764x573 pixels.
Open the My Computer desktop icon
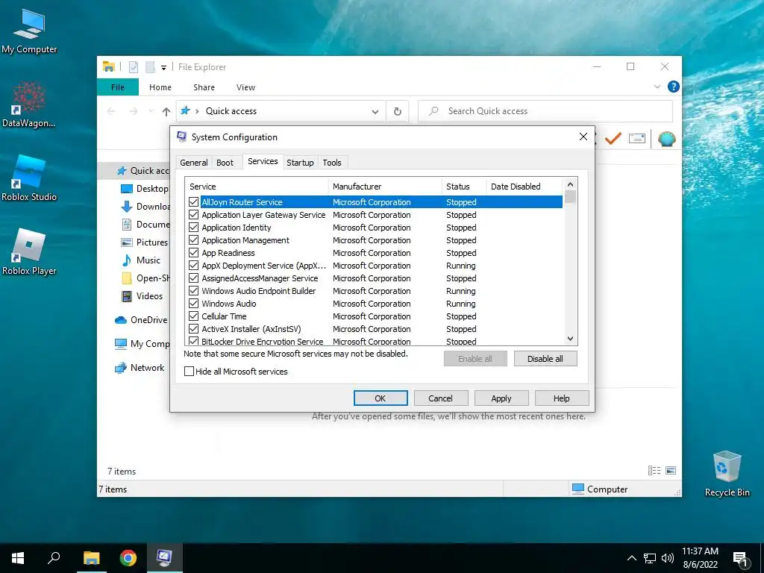[29, 31]
